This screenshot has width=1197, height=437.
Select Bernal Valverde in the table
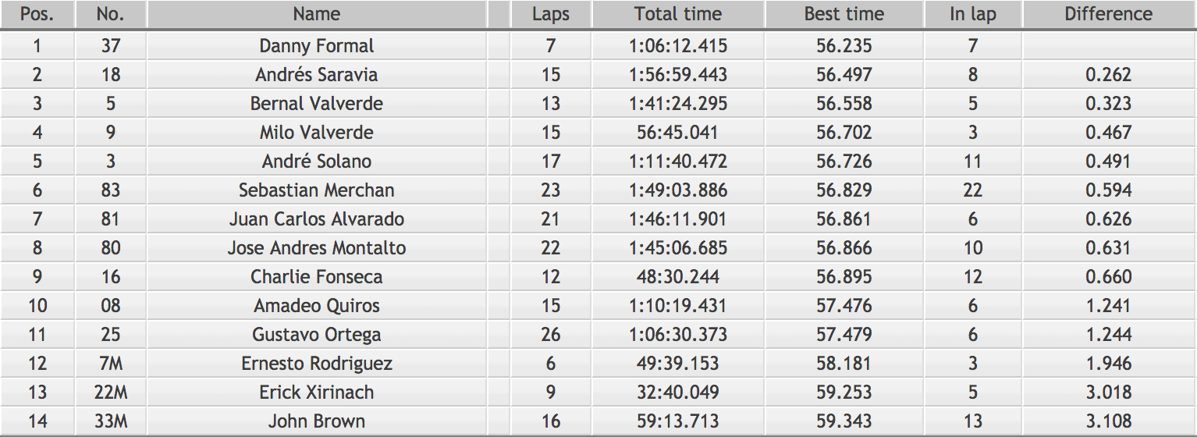click(317, 104)
